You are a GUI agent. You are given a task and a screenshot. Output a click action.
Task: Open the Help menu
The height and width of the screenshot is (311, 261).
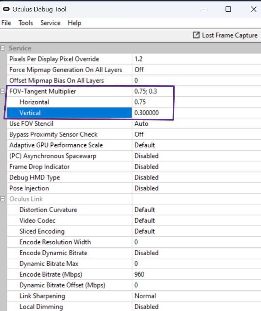coord(74,23)
